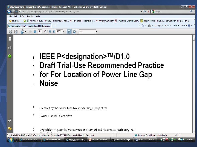This screenshot has width=197, height=147.
Task: Click the Add to Favorites Bar icon
Action: coord(25,21)
